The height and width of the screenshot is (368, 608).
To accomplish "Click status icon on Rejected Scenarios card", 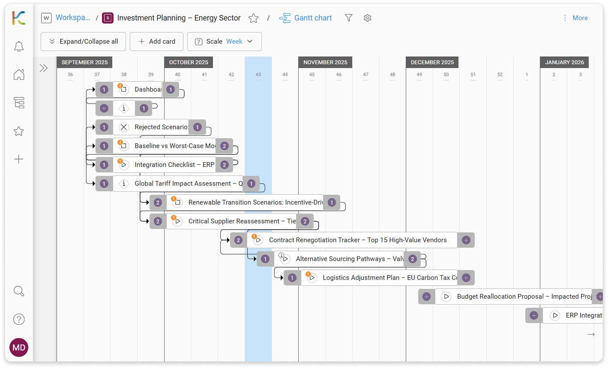I will (x=124, y=127).
